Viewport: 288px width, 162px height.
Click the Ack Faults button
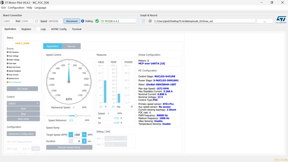pos(22,89)
